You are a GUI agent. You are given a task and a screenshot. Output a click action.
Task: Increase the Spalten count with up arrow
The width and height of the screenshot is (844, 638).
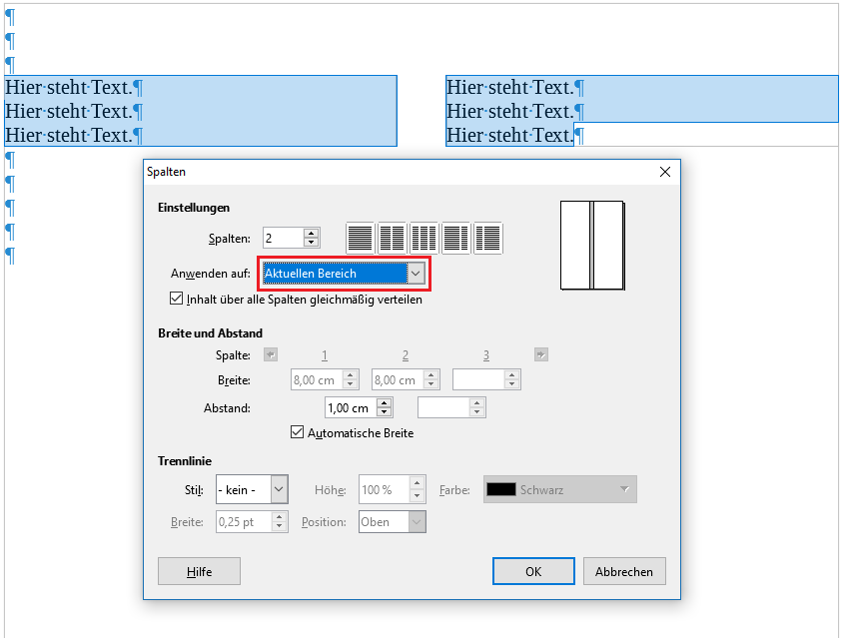[311, 233]
